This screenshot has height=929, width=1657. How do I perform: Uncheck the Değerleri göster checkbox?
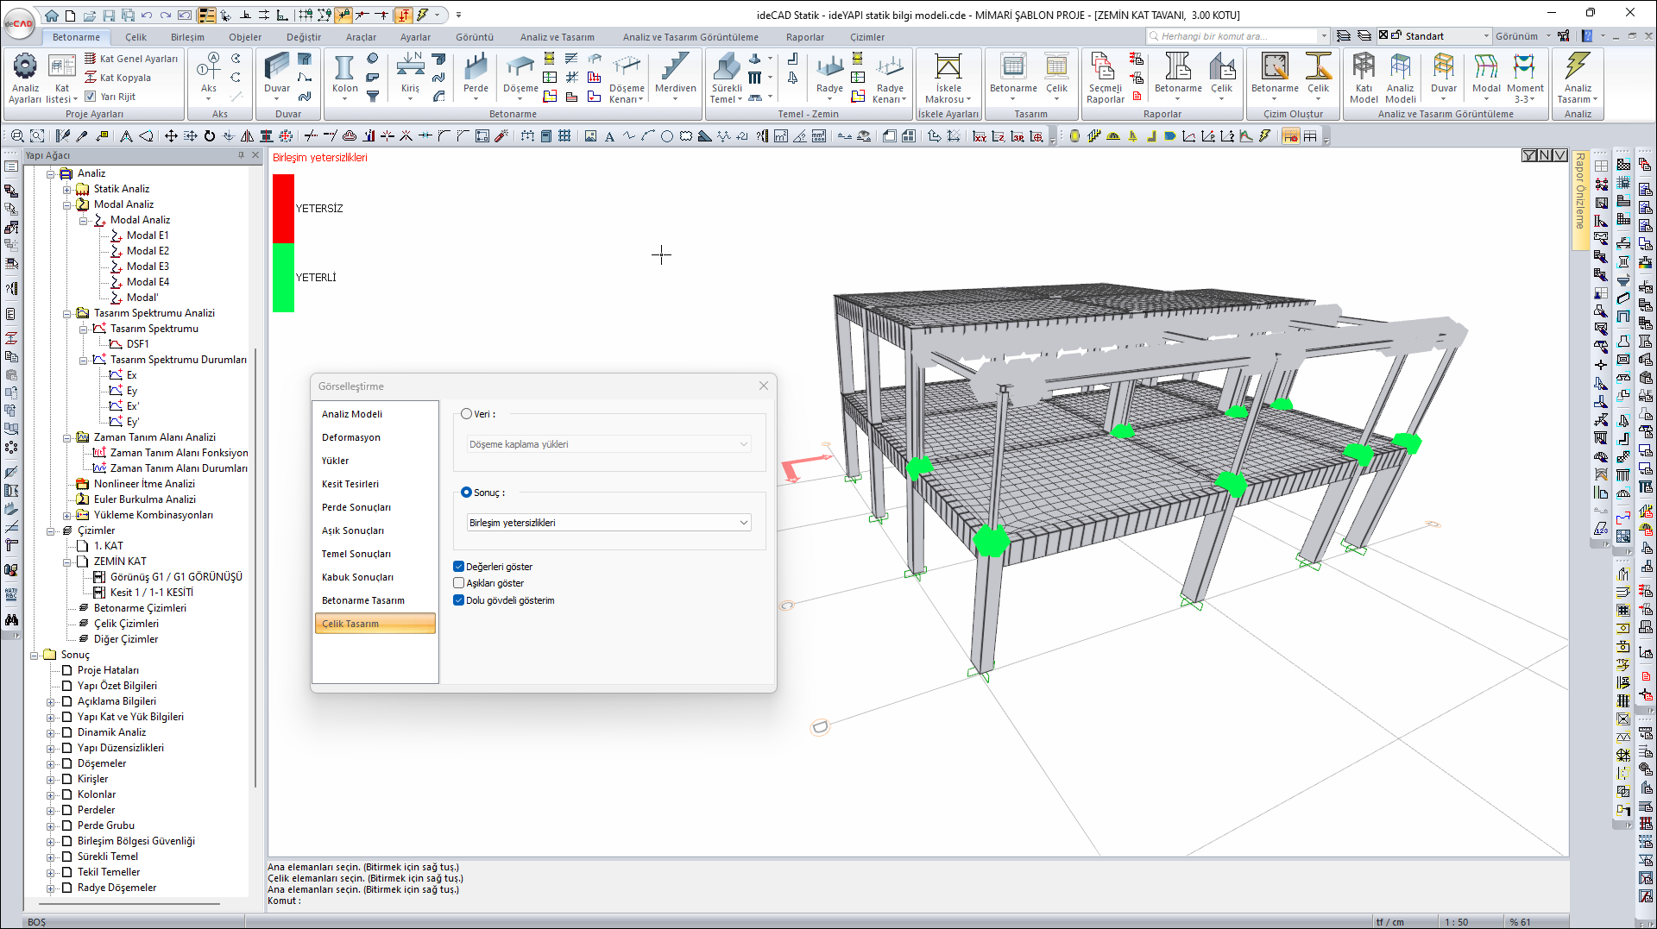459,567
